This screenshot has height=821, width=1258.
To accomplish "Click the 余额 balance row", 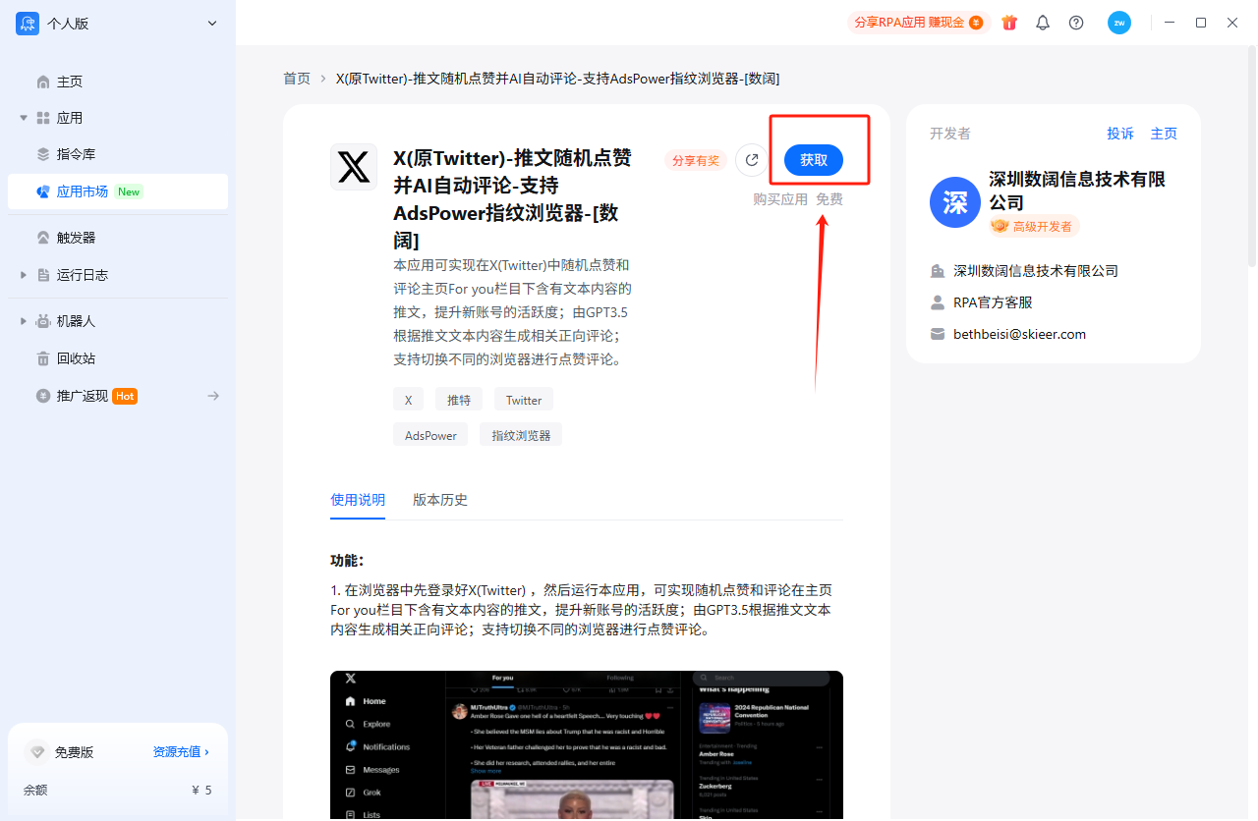I will [x=118, y=790].
